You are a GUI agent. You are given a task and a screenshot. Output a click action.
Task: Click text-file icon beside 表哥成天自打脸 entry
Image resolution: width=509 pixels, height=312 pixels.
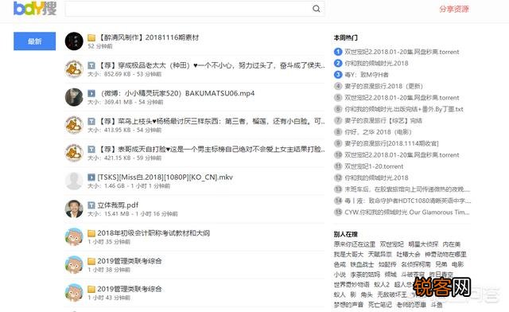[91, 150]
